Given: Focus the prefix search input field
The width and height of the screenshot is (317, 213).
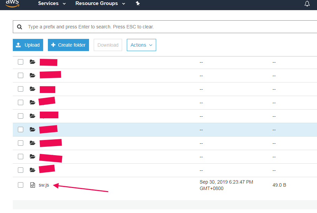Looking at the screenshot, I should click(x=169, y=27).
